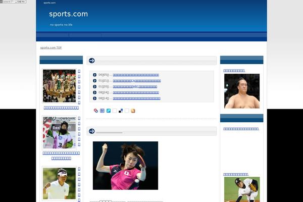The height and width of the screenshot is (202, 303).
Task: Click the arrow bullet beside the 08/14 entry
Action: coord(95,98)
